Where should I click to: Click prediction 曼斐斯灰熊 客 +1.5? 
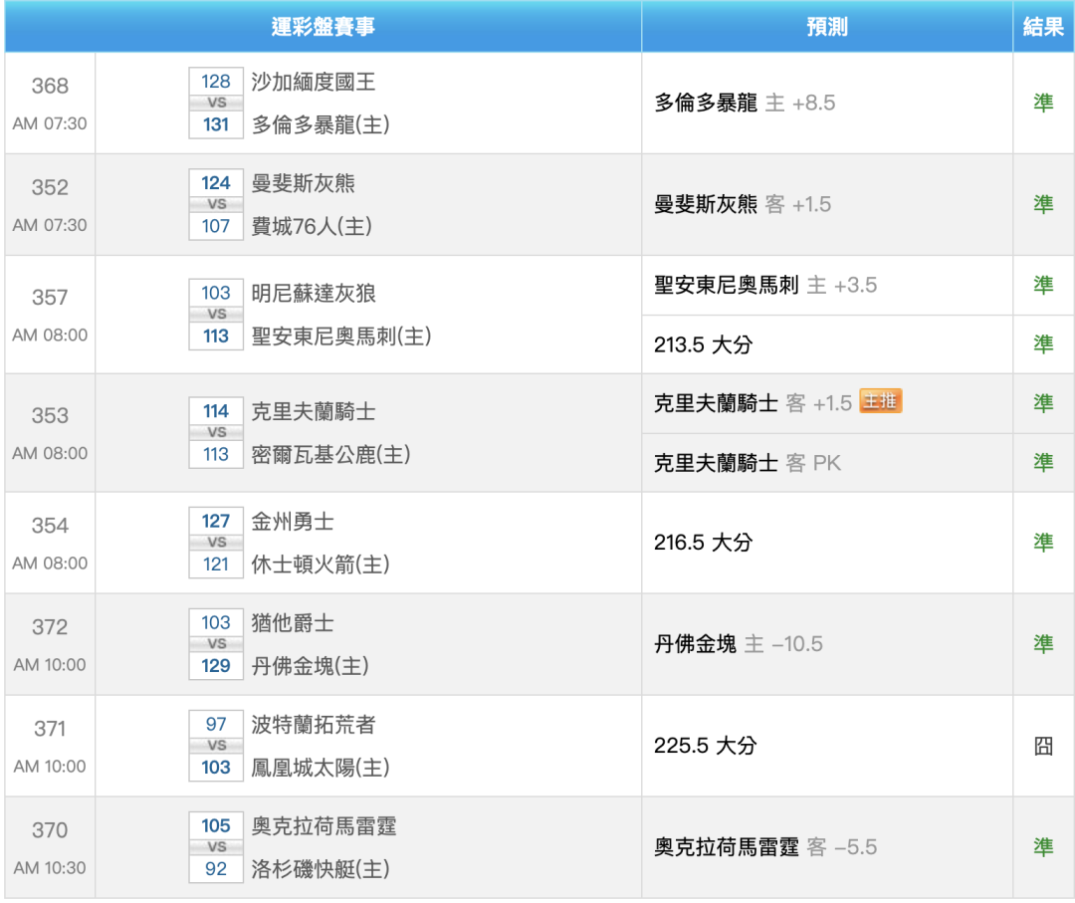(x=743, y=204)
